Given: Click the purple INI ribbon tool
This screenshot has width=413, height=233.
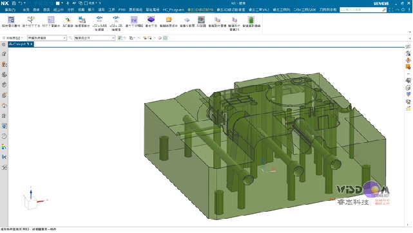Looking at the screenshot, I should pos(134,22).
